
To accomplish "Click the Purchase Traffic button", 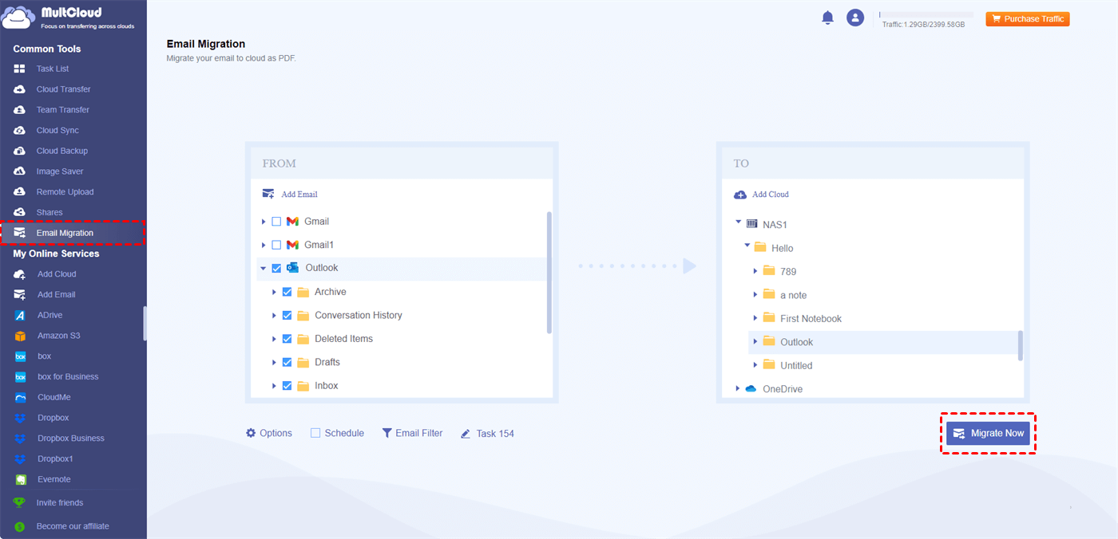I will pos(1028,18).
